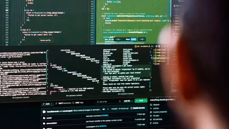Reject the suggested code change

(x=128, y=39)
